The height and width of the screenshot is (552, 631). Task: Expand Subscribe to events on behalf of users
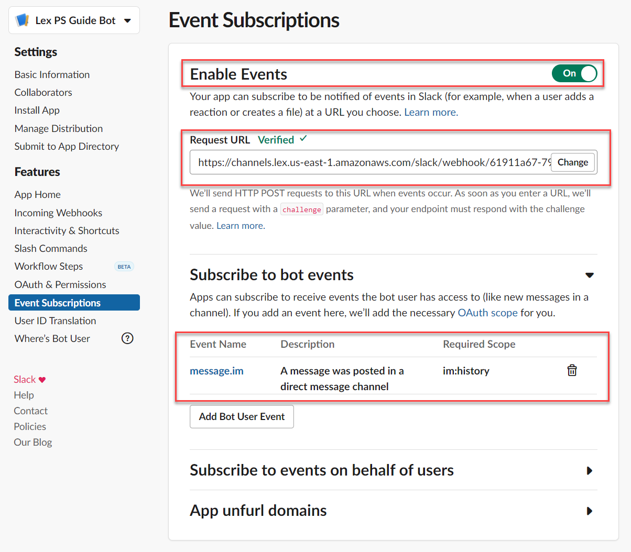[590, 470]
